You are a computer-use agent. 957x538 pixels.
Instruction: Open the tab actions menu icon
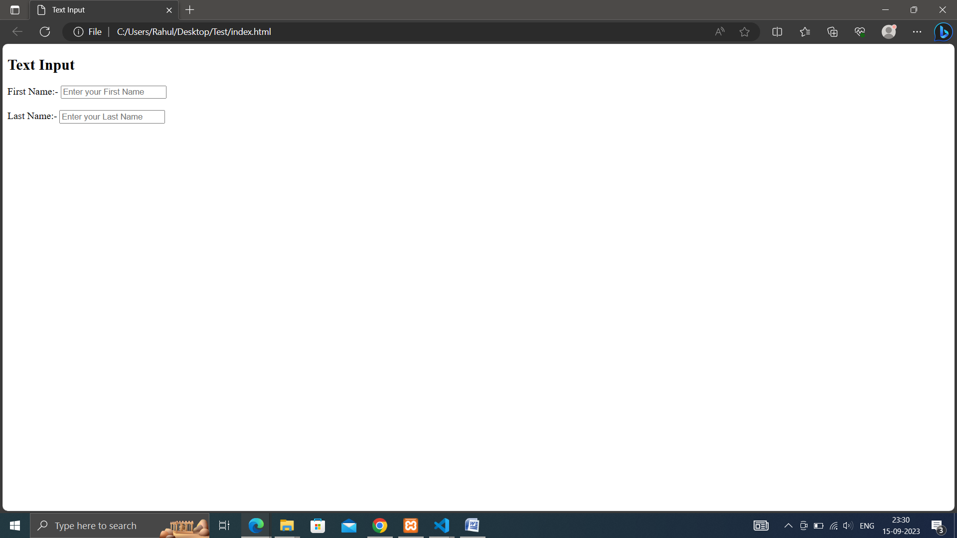15,10
